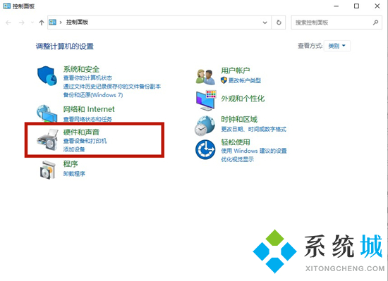Screen dimensions: 388x281
Task: Refresh the Control Panel view
Action: click(x=279, y=23)
